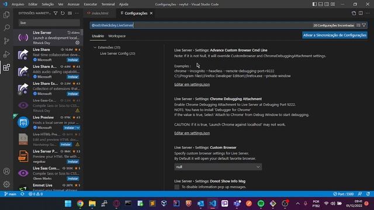374x210 pixels.
Task: Open extensions panel more actions menu
Action: tap(77, 13)
